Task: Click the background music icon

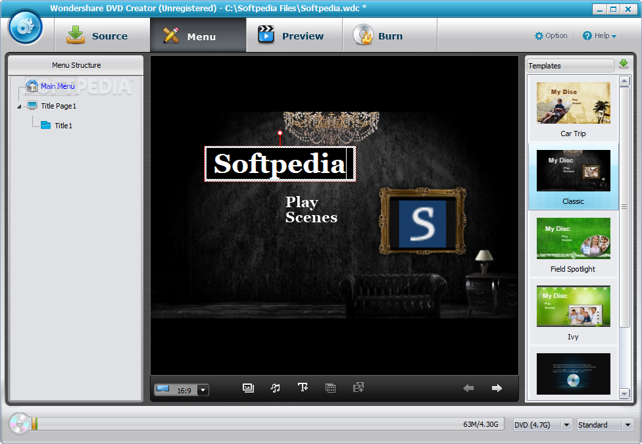Action: (x=276, y=388)
